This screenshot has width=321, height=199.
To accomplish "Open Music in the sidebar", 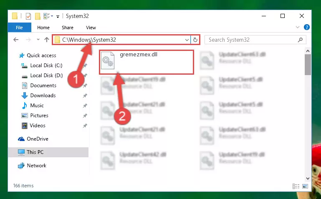I will coord(37,106).
